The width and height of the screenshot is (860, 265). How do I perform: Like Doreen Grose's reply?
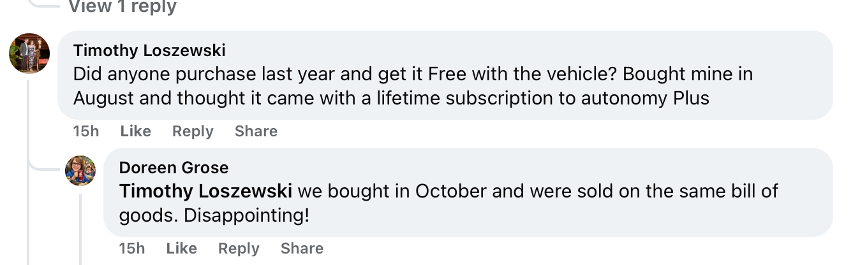[x=181, y=248]
